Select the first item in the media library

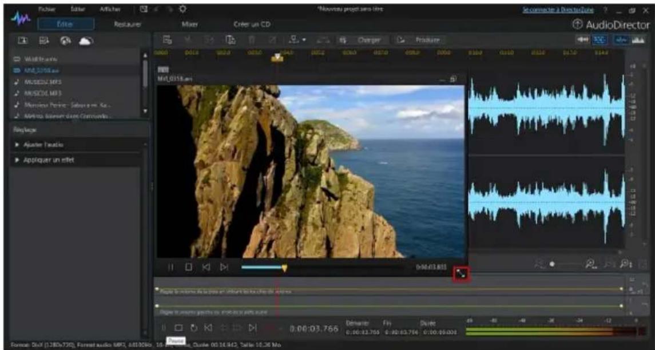75,59
